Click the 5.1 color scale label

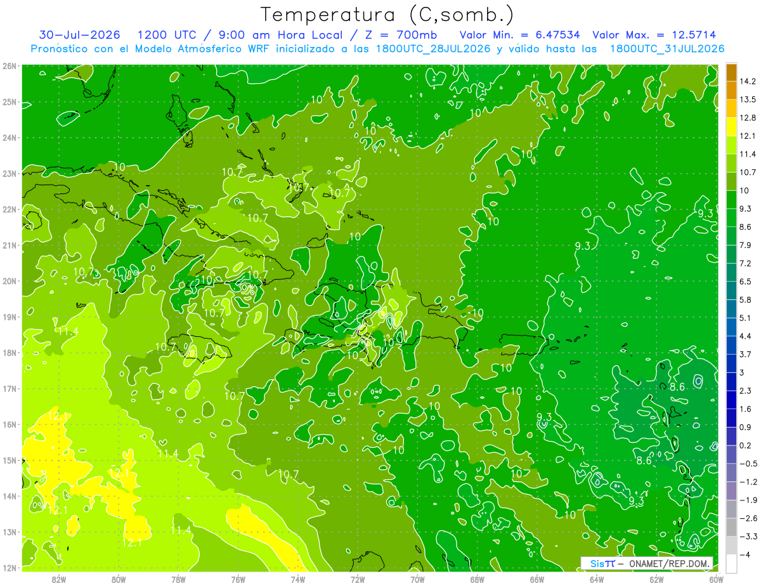pos(746,318)
